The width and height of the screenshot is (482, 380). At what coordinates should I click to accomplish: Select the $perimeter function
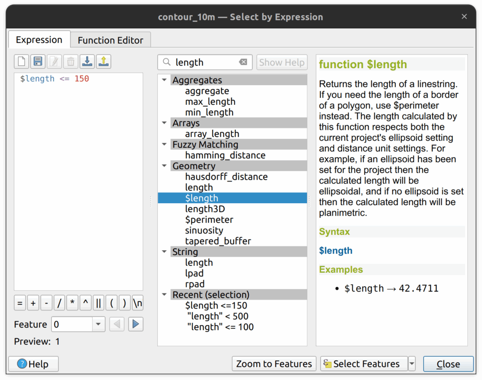click(x=209, y=220)
